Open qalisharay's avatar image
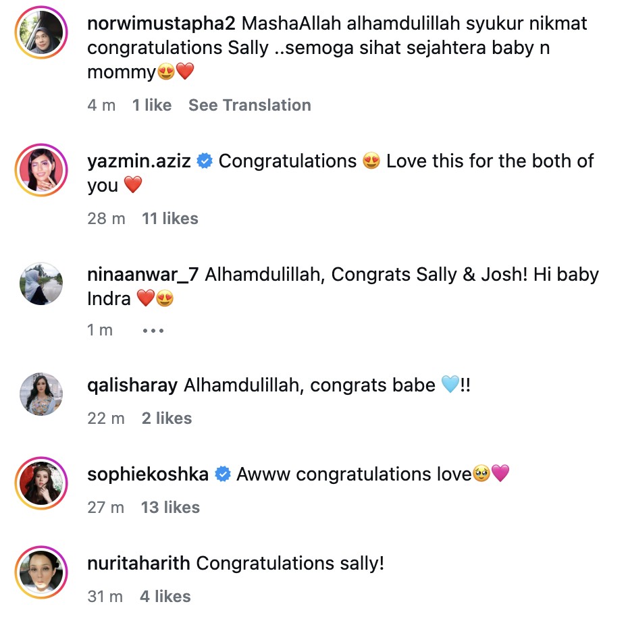The height and width of the screenshot is (625, 628). click(x=41, y=394)
